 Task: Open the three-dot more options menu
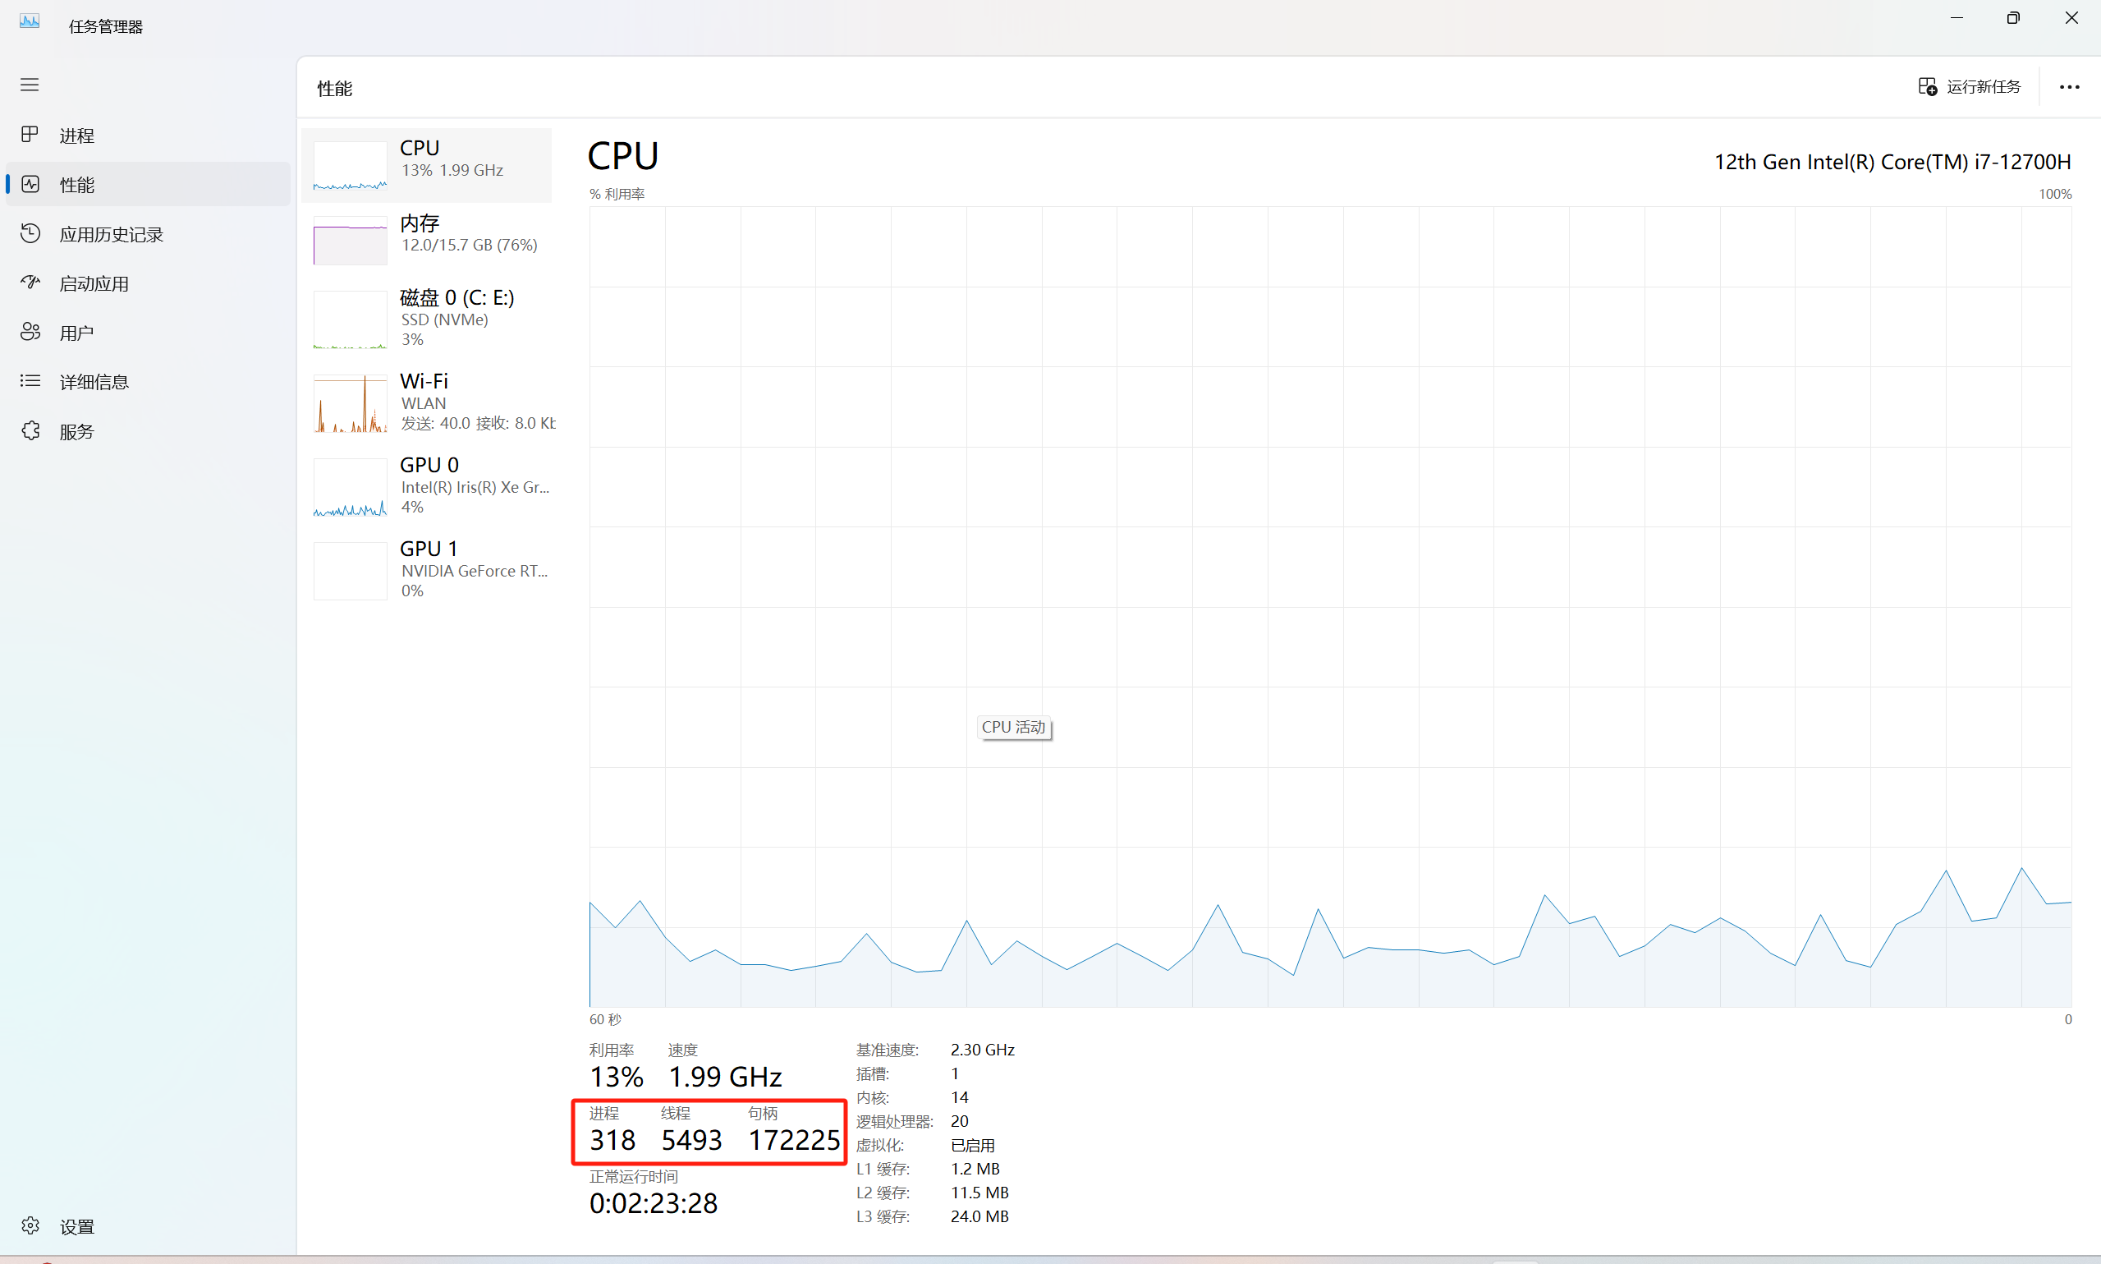(2069, 87)
